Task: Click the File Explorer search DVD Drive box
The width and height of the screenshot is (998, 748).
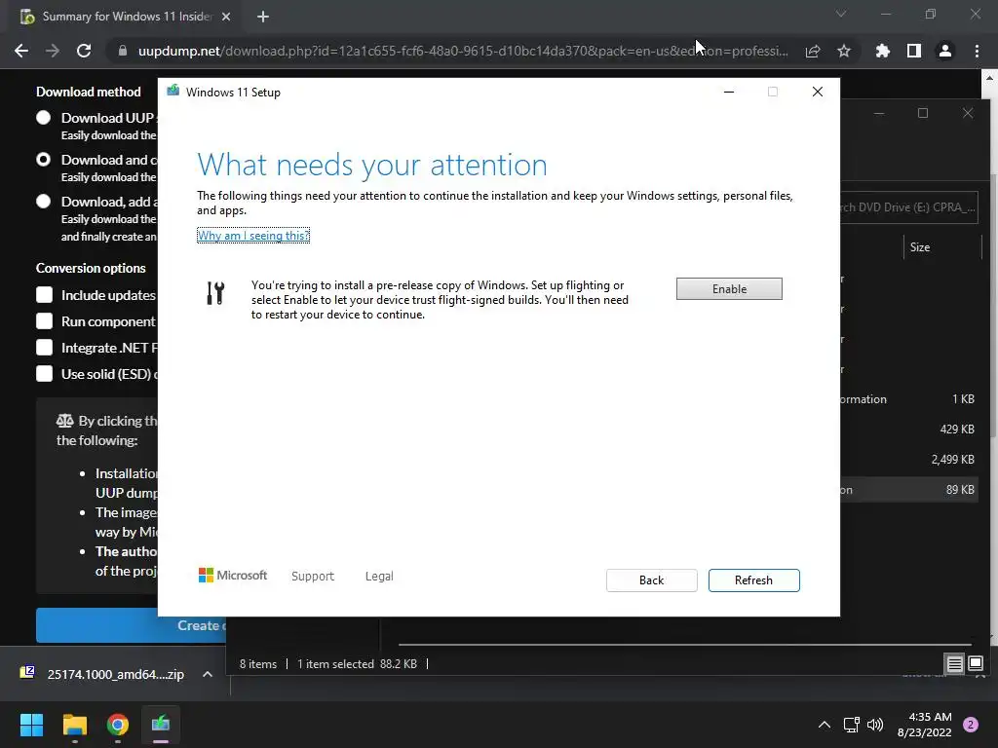Action: [x=909, y=207]
